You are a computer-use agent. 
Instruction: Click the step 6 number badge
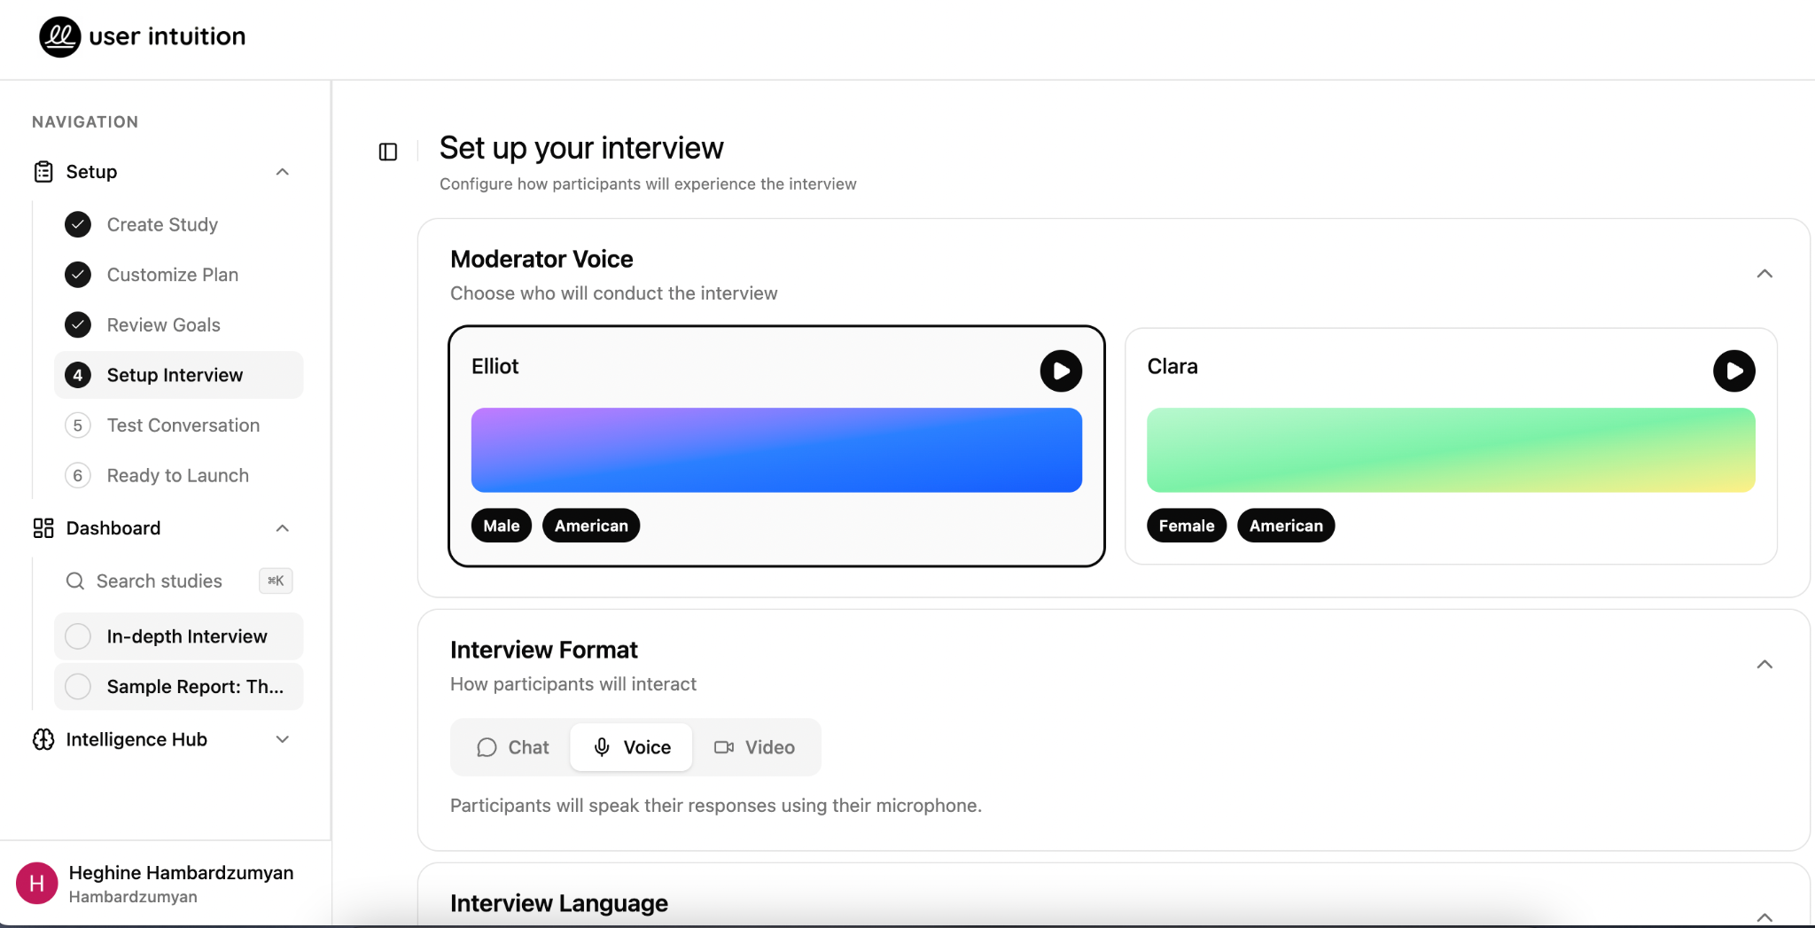[x=78, y=476]
